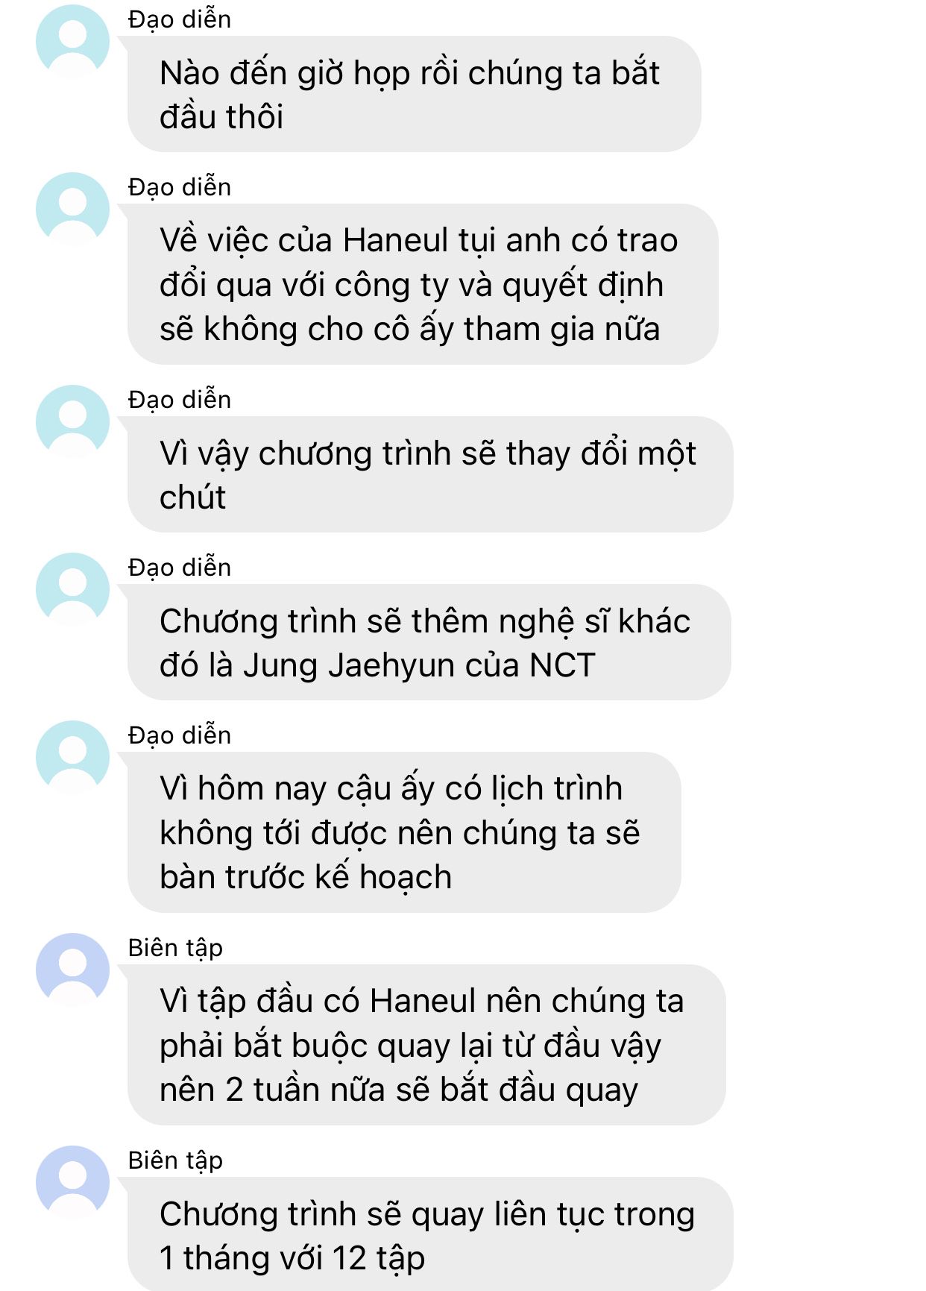Tap avatar beside 'Vì hôm nay cậu ấy' message
This screenshot has height=1291, width=926.
[72, 757]
